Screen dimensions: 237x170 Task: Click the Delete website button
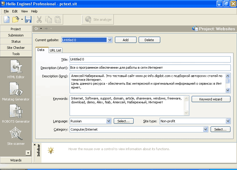click(x=149, y=40)
